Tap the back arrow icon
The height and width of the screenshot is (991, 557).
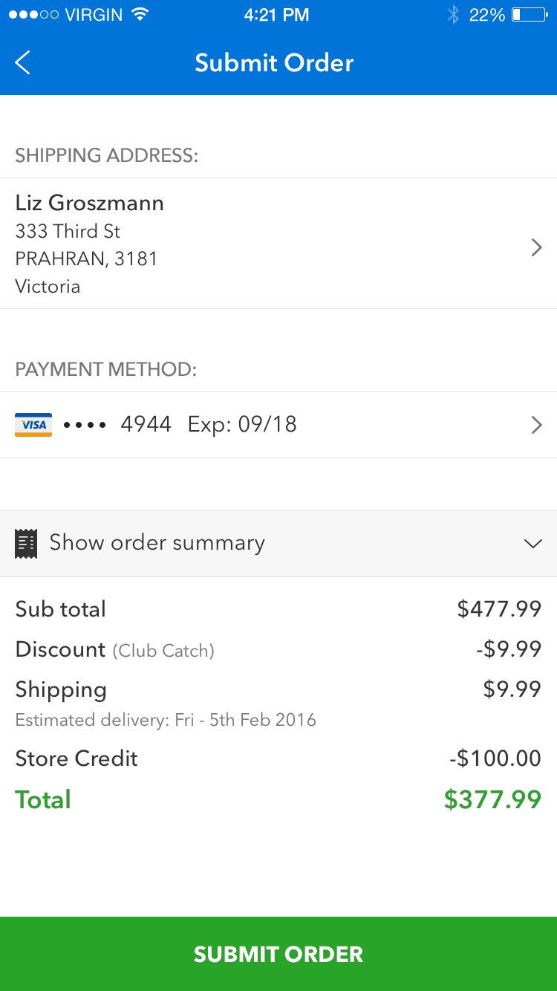[24, 62]
